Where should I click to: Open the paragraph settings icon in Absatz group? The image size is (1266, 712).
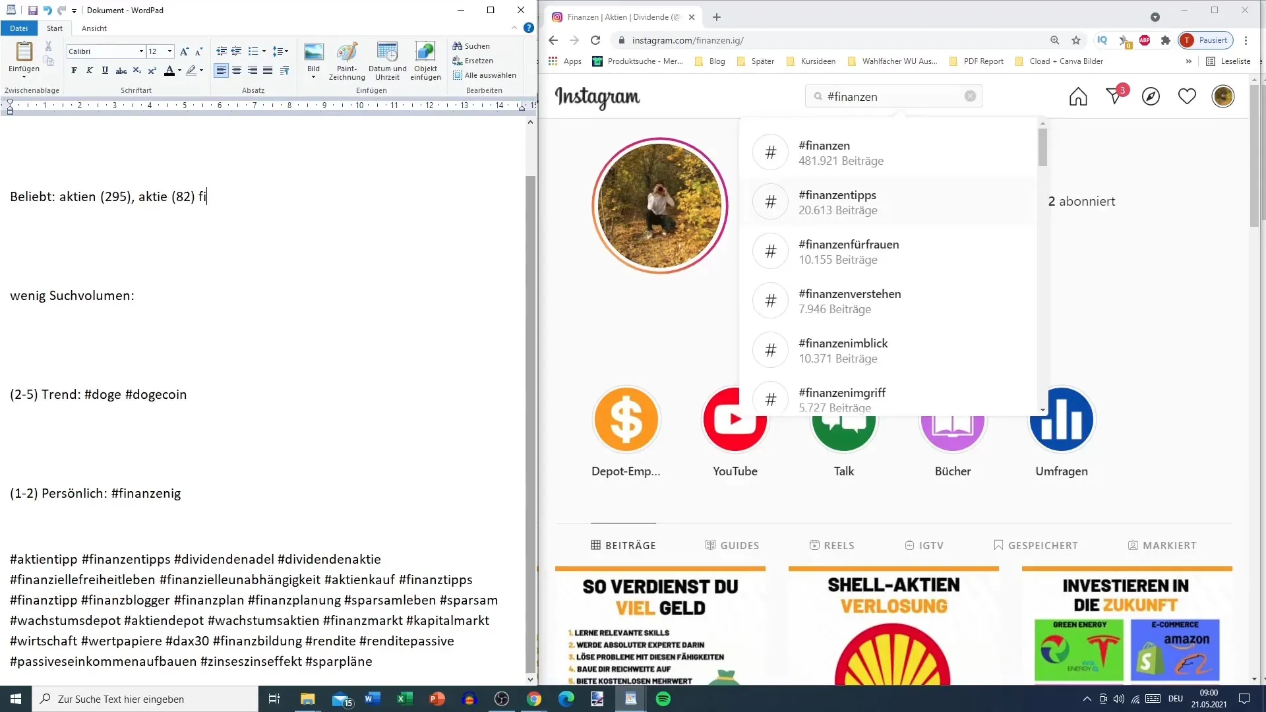click(x=284, y=71)
